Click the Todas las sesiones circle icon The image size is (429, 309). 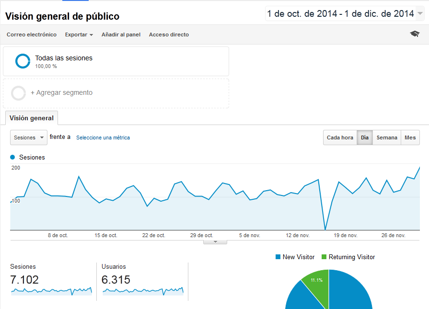tap(23, 61)
